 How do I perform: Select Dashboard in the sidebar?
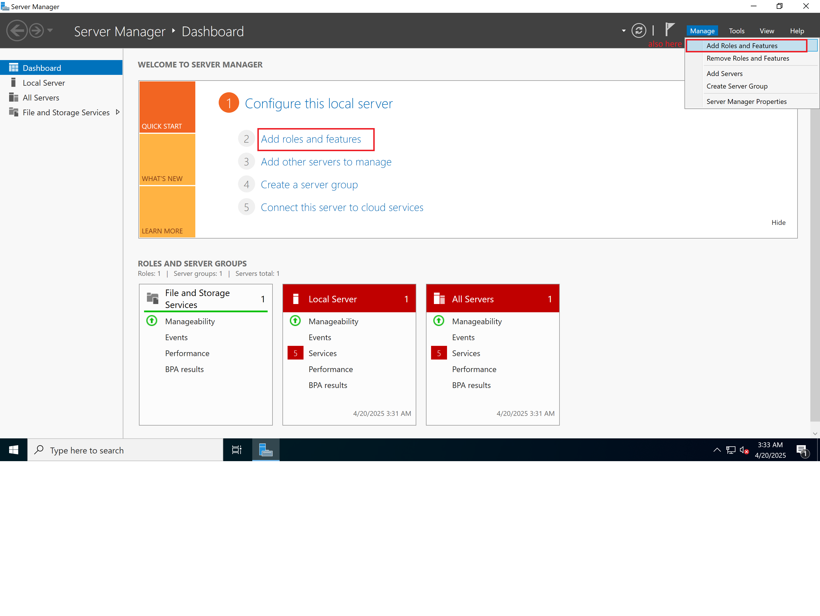click(61, 68)
